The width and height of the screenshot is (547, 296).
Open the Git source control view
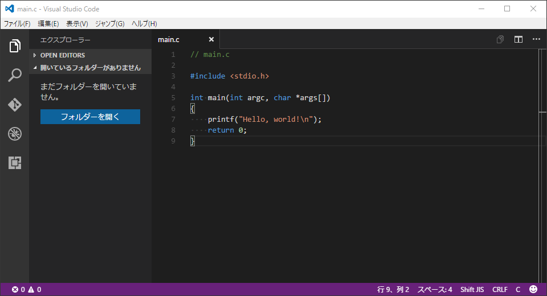[x=15, y=105]
